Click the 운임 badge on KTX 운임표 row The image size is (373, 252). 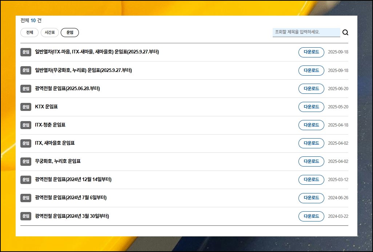(26, 107)
